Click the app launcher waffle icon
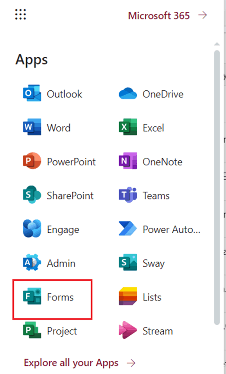 (20, 14)
